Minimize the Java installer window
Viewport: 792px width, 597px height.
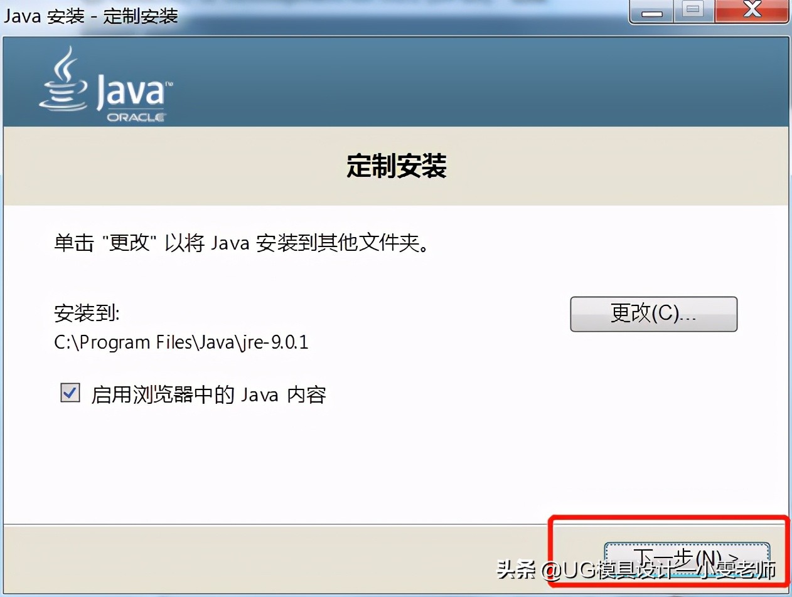click(652, 12)
